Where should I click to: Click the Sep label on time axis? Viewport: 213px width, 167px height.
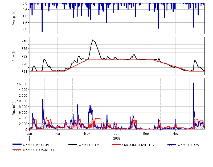146,133
